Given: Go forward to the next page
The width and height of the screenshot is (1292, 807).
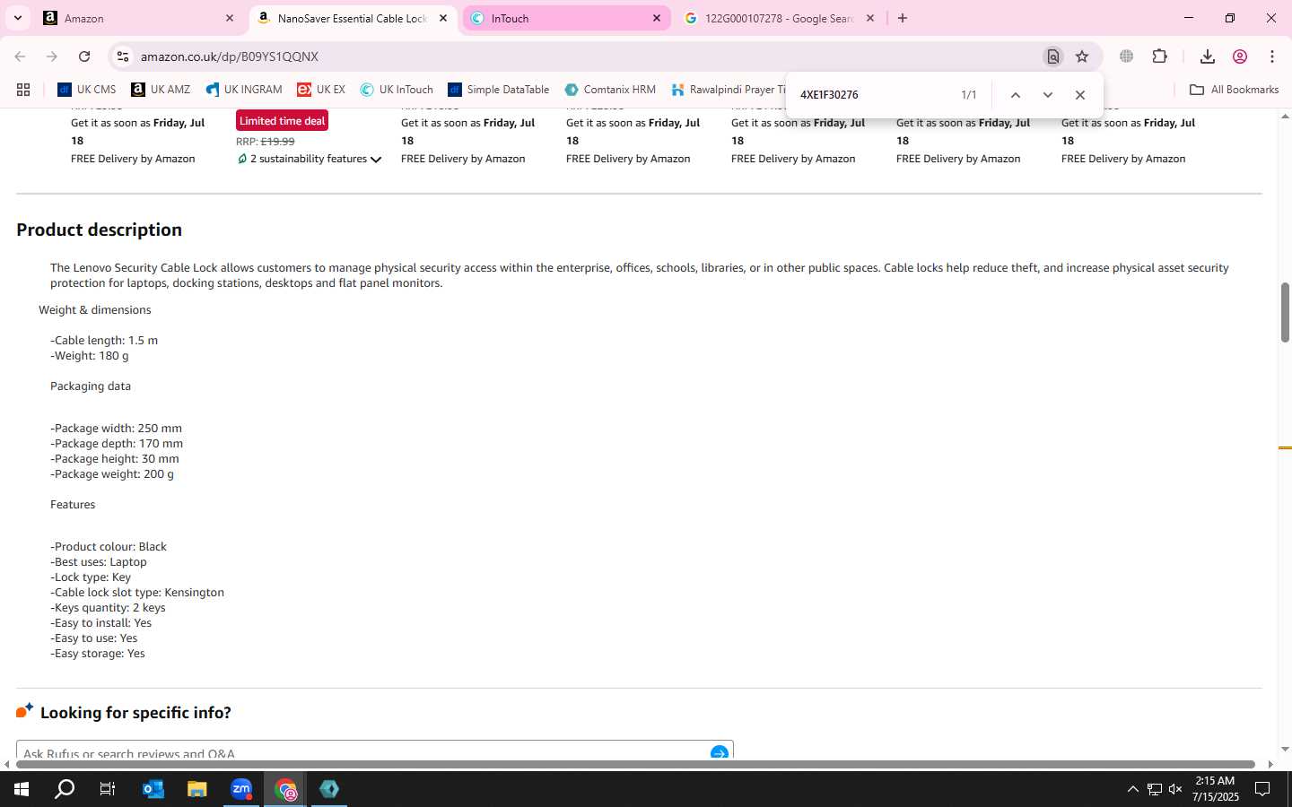Looking at the screenshot, I should [x=52, y=56].
